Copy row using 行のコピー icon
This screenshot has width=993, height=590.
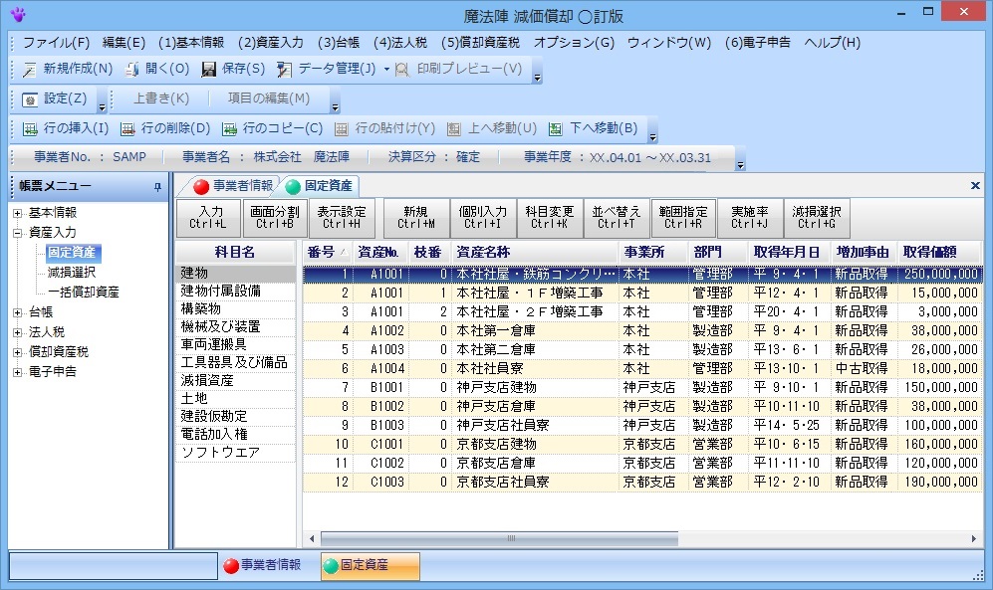pos(230,129)
